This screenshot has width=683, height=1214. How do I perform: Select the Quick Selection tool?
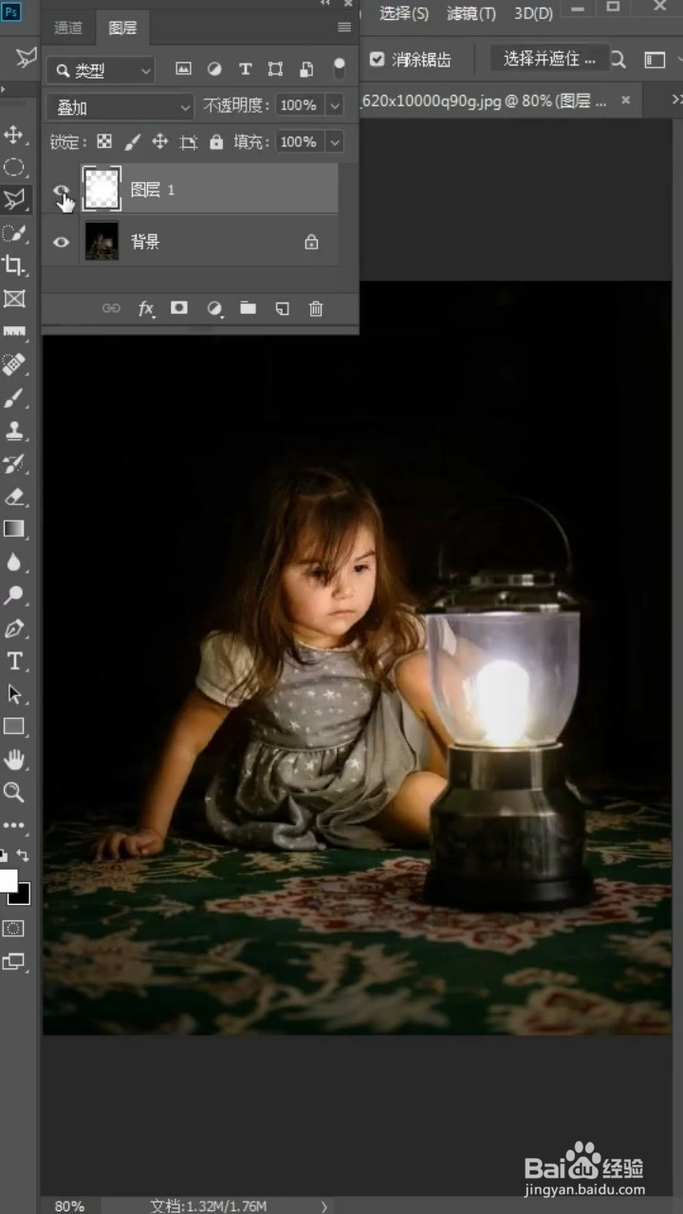click(13, 232)
